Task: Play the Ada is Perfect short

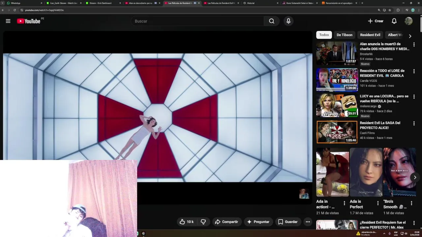Action: click(x=366, y=172)
